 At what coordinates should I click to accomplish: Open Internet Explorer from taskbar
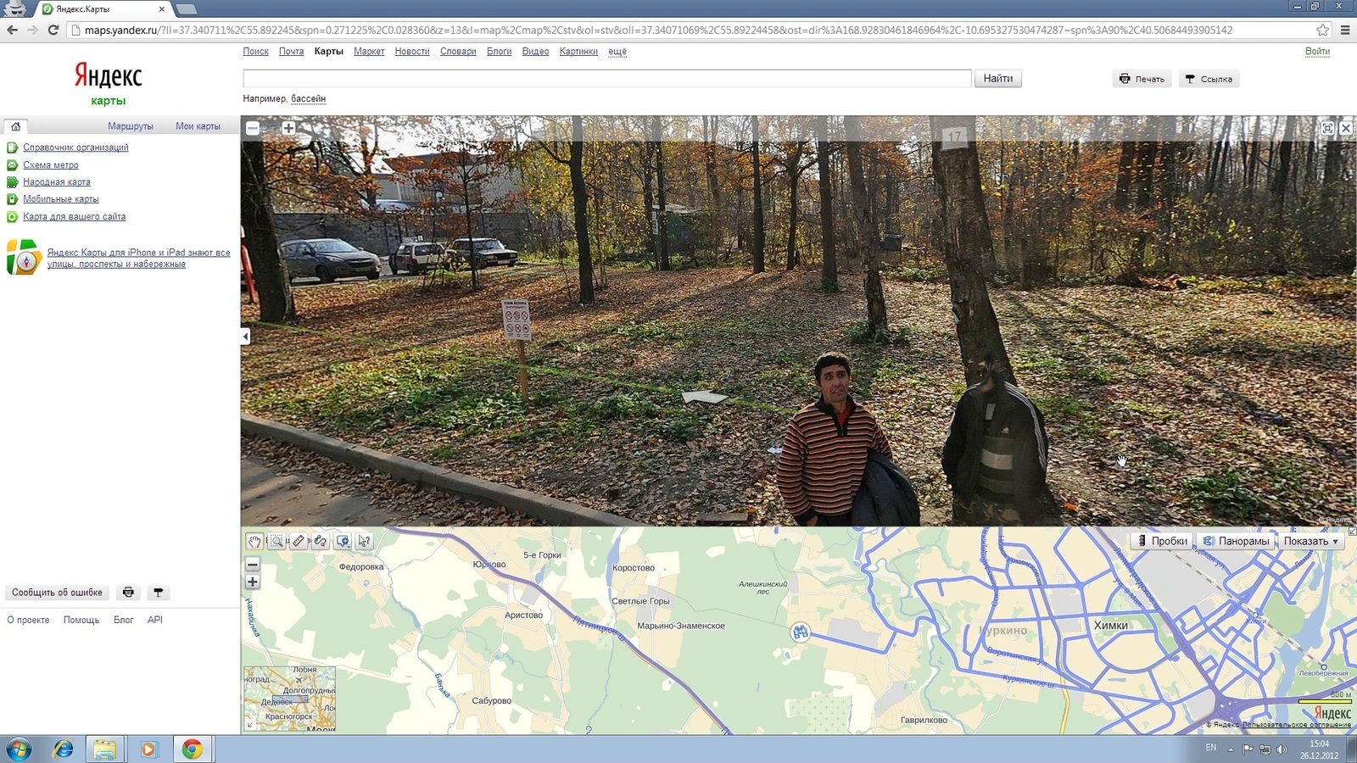tap(63, 749)
